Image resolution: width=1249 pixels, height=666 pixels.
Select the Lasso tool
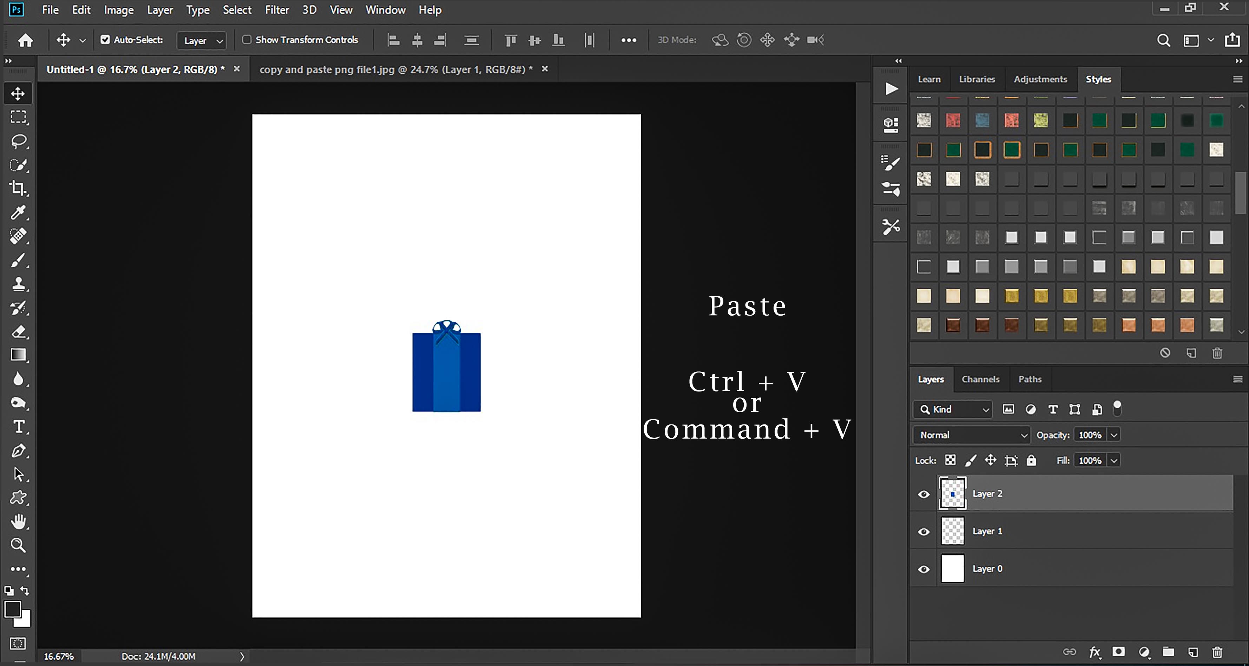pos(18,140)
